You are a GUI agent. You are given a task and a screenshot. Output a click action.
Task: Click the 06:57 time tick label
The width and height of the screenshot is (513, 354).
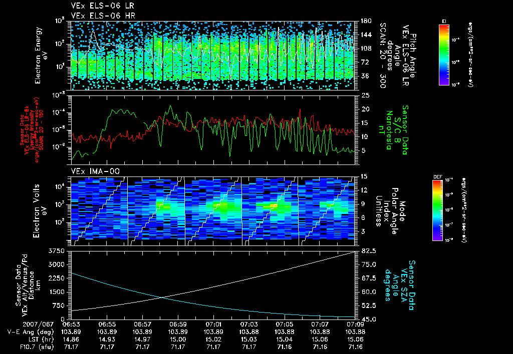point(142,324)
